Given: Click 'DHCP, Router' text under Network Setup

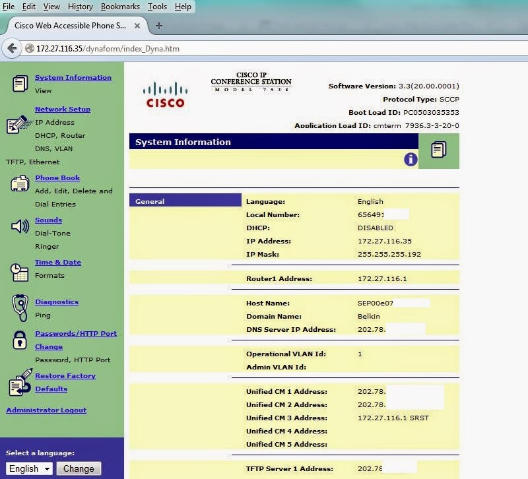Looking at the screenshot, I should (60, 135).
